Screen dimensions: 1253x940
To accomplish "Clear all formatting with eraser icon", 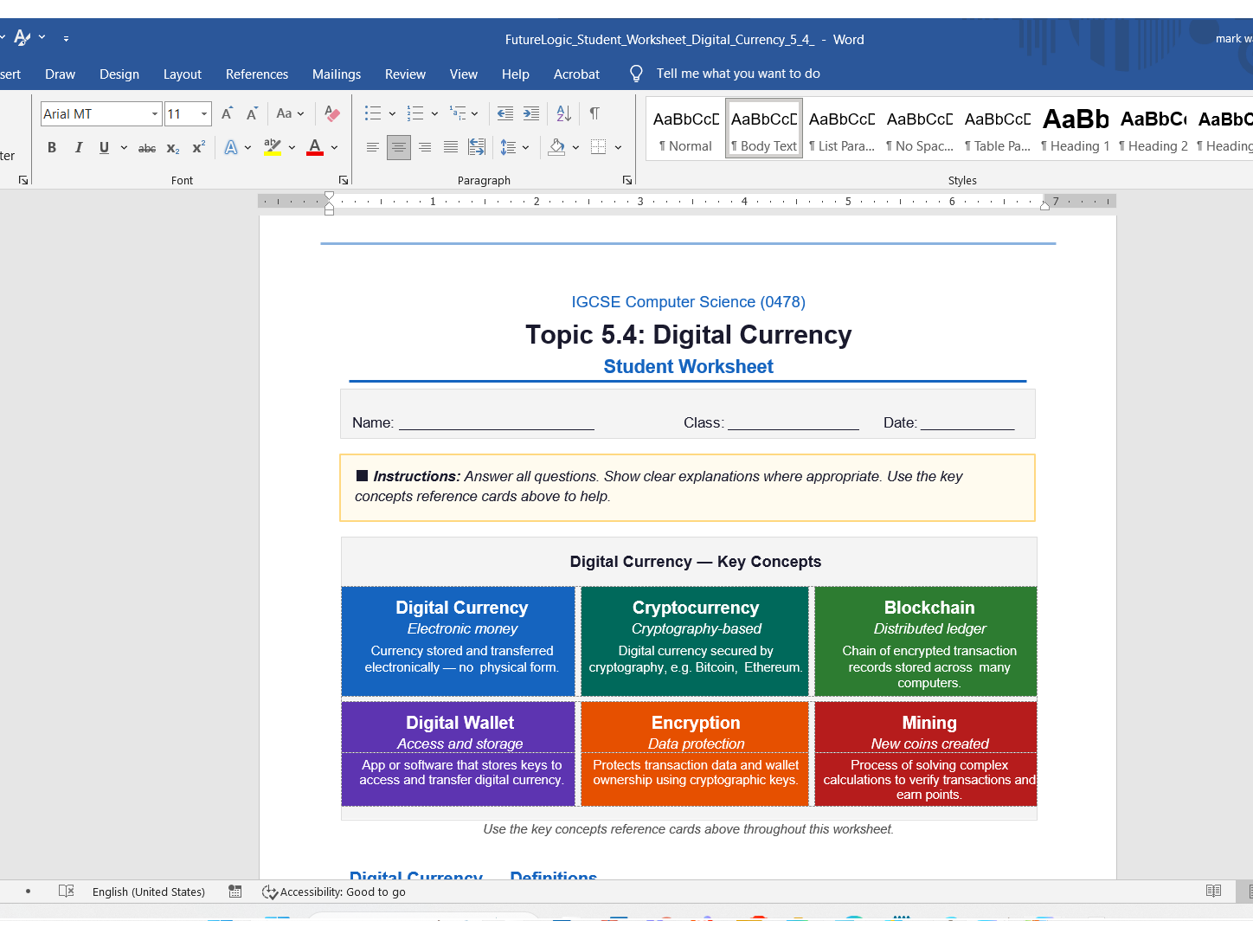I will 332,113.
